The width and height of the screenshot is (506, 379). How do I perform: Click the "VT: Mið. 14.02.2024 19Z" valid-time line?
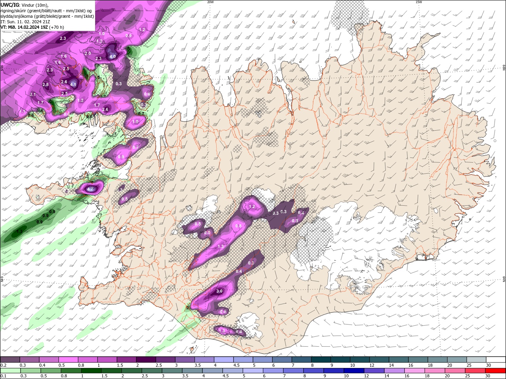[25, 27]
